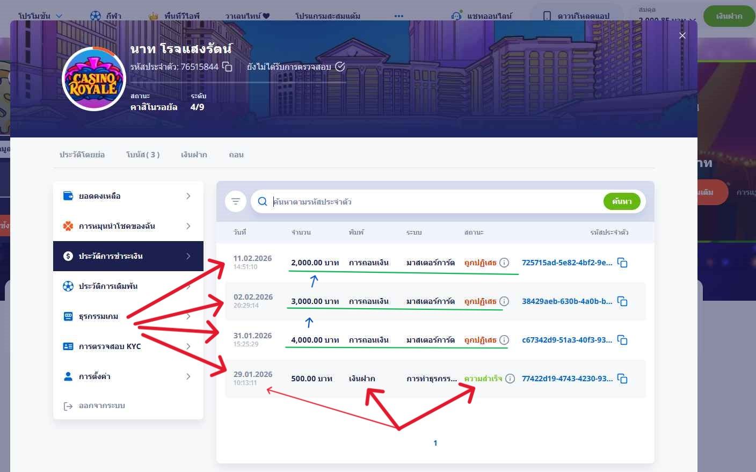Copy the account ID next to 76515844
756x472 pixels.
[227, 67]
